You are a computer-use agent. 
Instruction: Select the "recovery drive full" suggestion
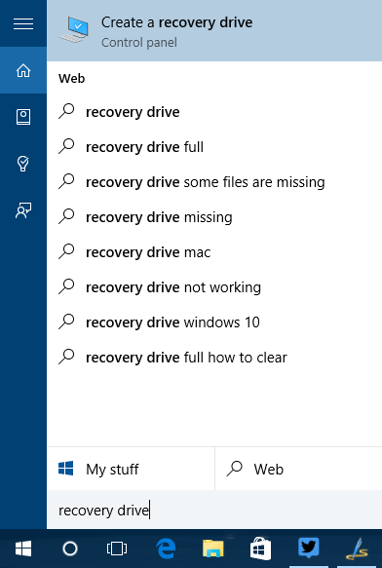tap(214, 147)
